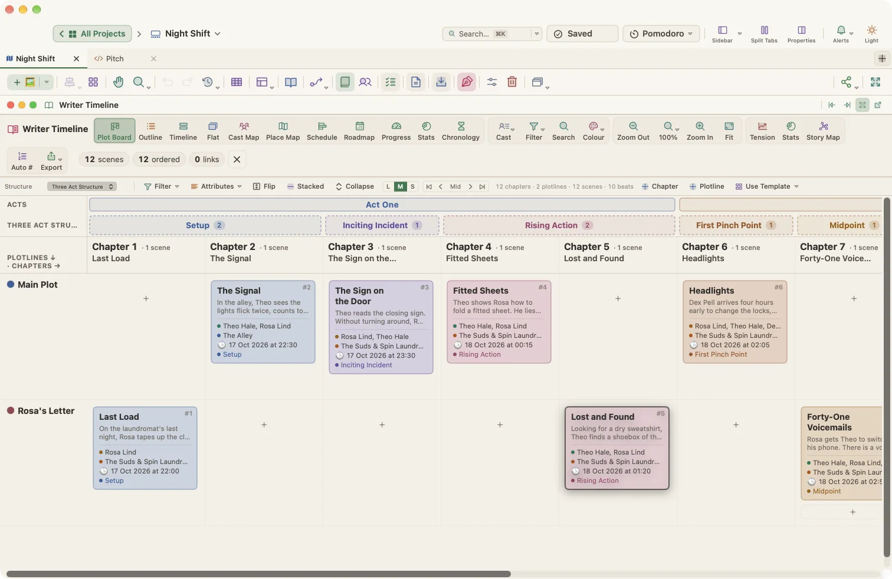
Task: Add a new Plotline
Action: (x=707, y=186)
